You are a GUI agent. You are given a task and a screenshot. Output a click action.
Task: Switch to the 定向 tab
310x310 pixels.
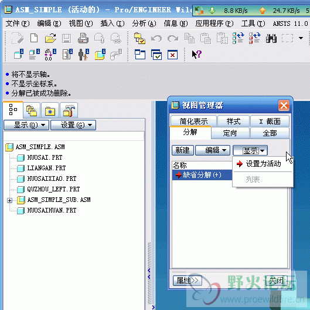point(230,133)
